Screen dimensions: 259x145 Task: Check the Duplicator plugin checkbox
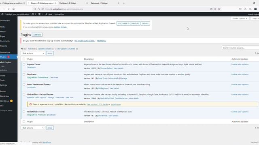[x=24, y=74]
